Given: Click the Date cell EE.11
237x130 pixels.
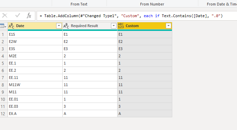Looking at the screenshot, I should pos(35,78).
